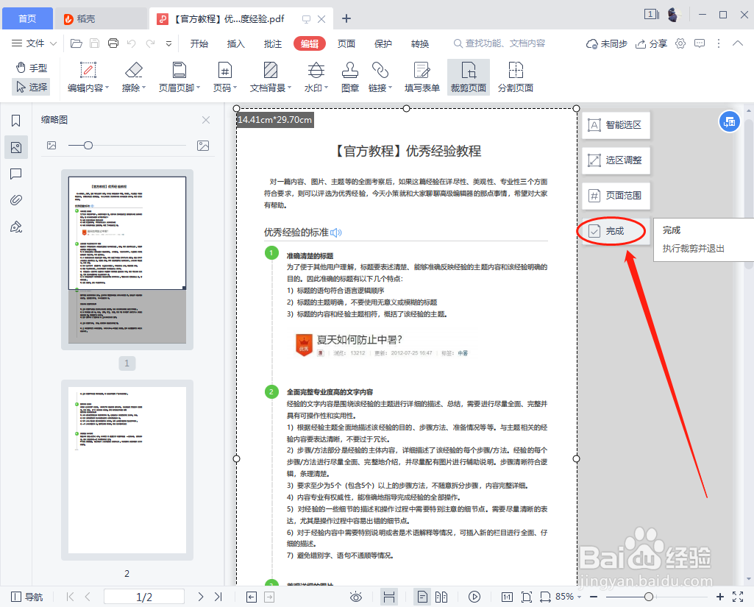Go to the next page arrow
Viewport: 754px width, 607px height.
201,597
